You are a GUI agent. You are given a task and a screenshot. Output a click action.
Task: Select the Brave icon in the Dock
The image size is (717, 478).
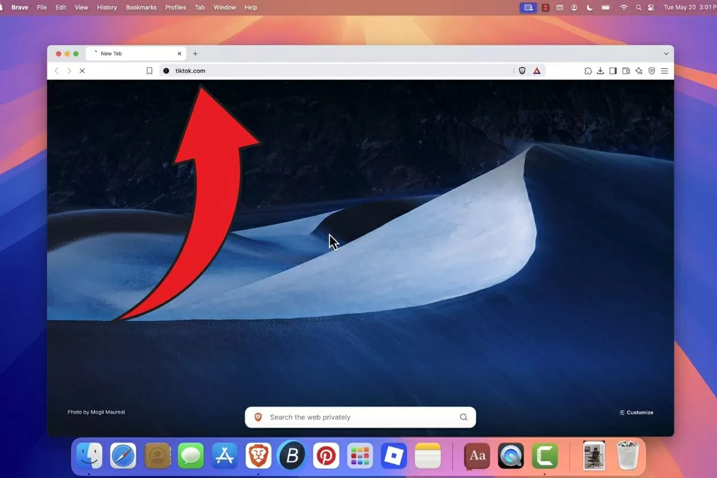[x=258, y=455]
